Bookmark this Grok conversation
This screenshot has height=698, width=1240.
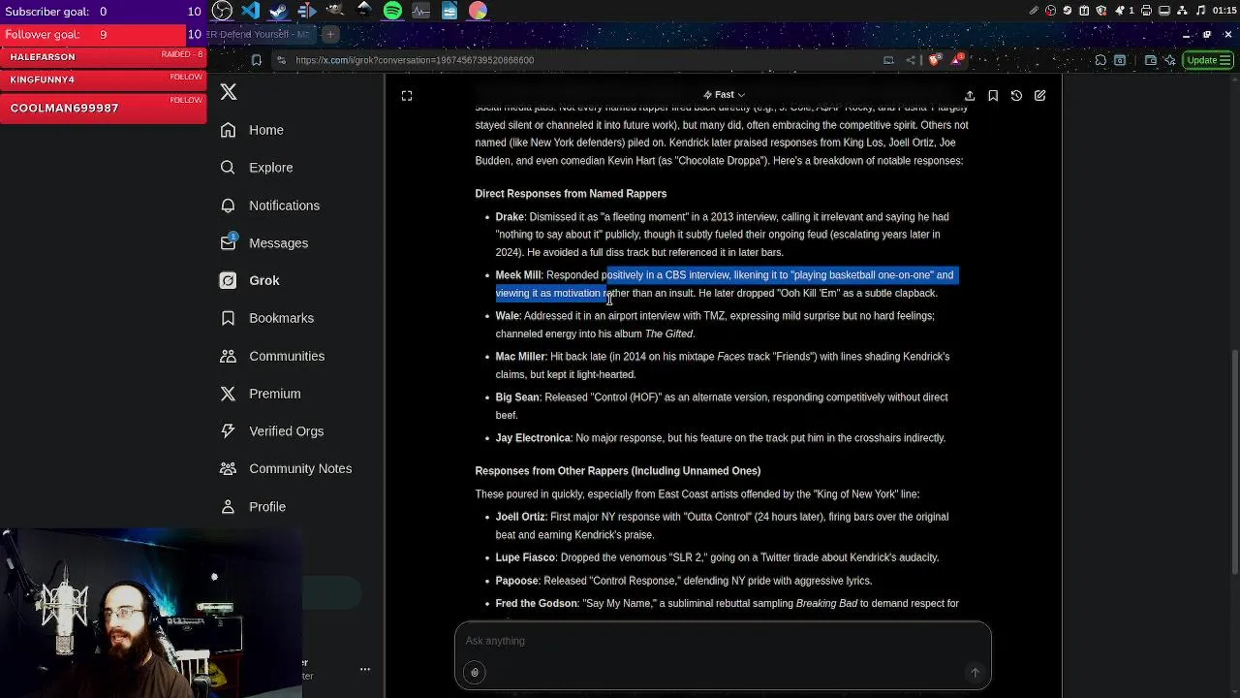point(993,96)
